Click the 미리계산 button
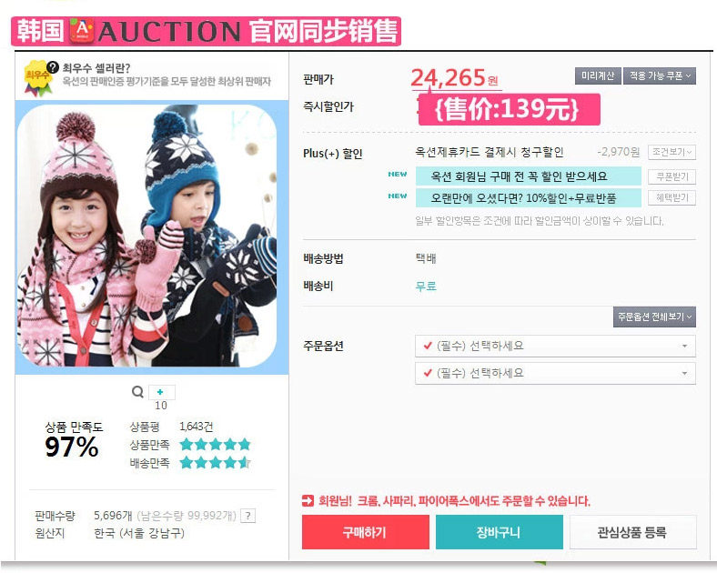Image resolution: width=717 pixels, height=573 pixels. [598, 75]
